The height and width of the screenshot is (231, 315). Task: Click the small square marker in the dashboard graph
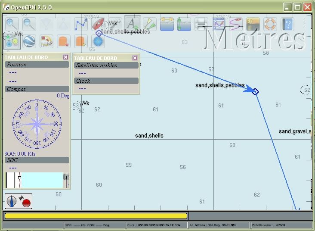tap(19, 178)
